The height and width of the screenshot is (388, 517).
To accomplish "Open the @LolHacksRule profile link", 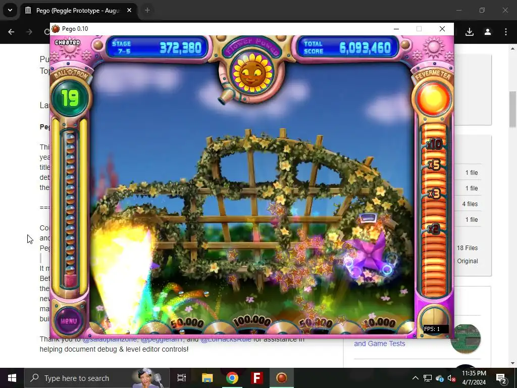I will coord(226,339).
